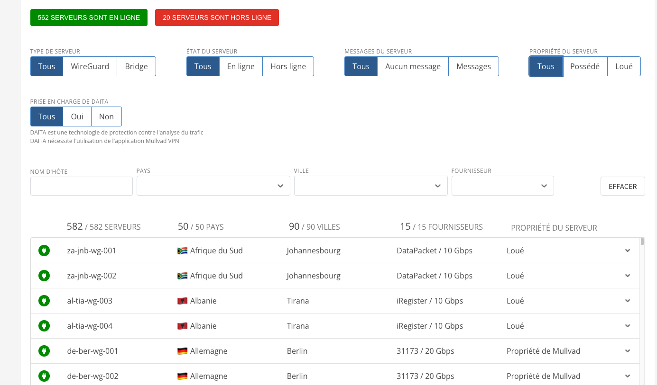This screenshot has width=657, height=385.
Task: Click the status icon next to de-ber-wg-001
Action: pos(44,351)
